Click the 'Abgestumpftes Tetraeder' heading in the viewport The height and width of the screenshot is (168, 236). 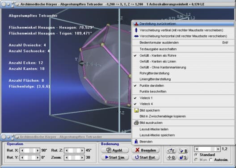click(x=33, y=16)
